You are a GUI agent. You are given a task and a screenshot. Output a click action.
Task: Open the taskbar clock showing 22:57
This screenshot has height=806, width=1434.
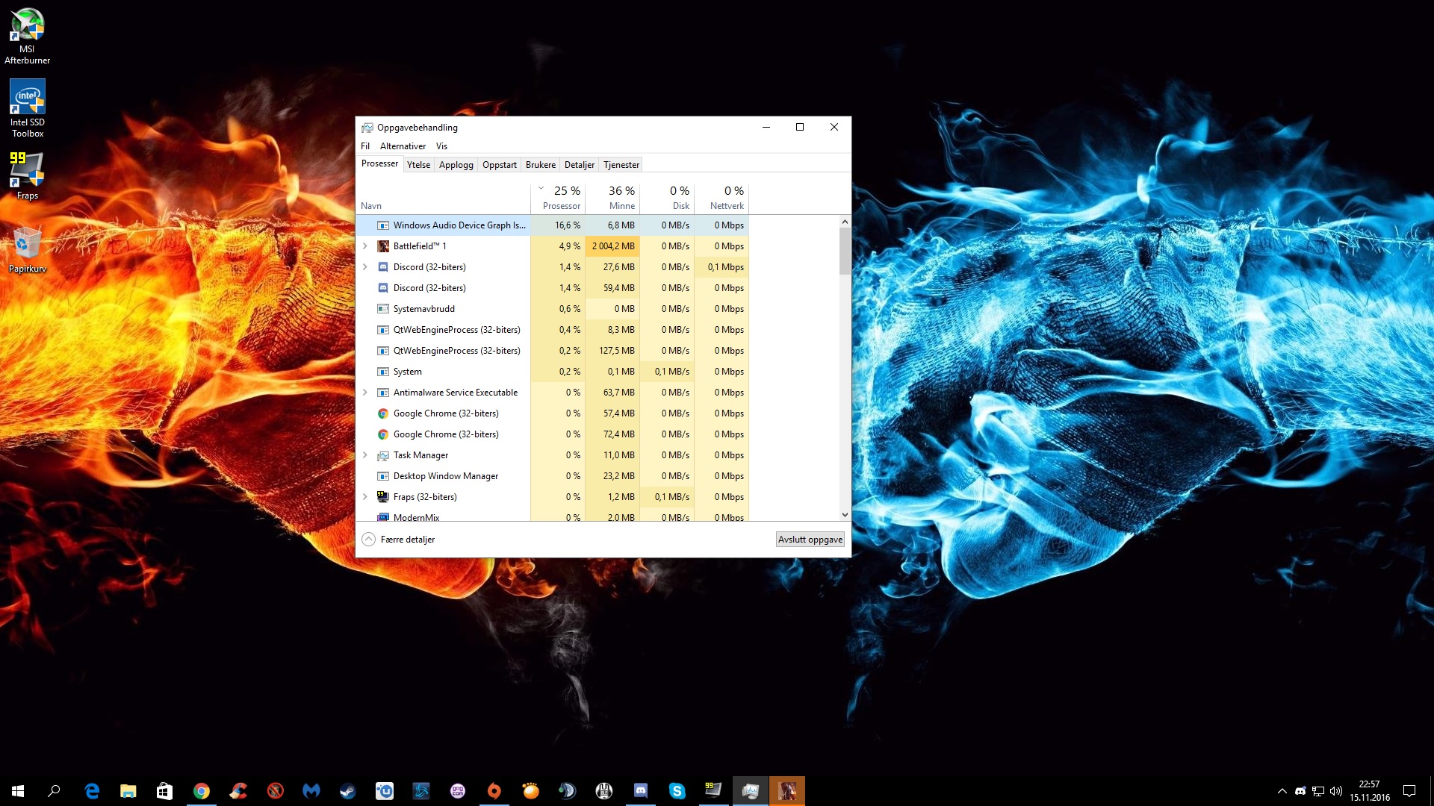click(1370, 791)
